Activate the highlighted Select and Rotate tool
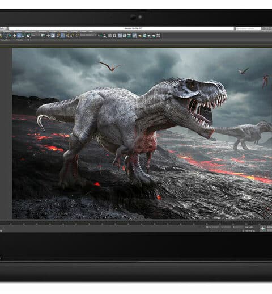This screenshot has height=294, width=272. pos(19,36)
